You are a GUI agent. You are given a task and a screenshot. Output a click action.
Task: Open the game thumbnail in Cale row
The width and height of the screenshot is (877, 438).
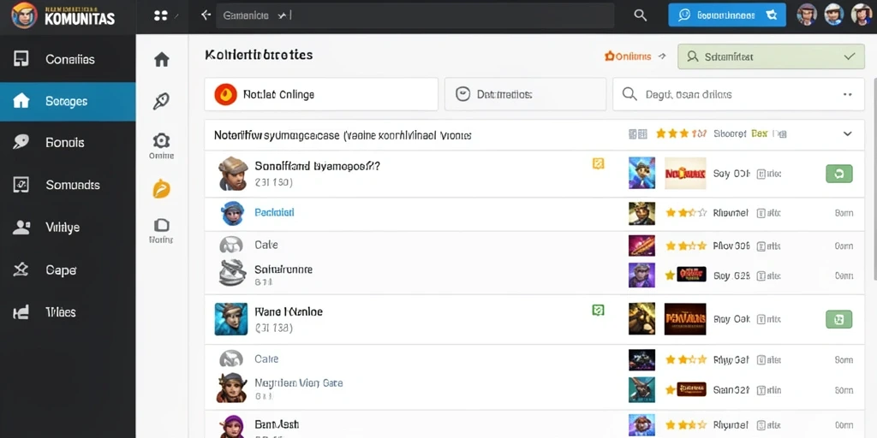point(641,246)
